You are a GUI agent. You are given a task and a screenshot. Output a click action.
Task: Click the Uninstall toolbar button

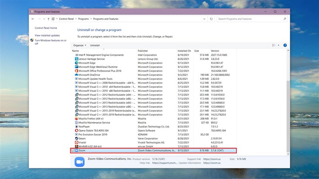(x=95, y=45)
